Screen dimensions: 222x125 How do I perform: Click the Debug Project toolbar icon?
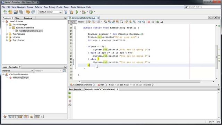point(84,12)
